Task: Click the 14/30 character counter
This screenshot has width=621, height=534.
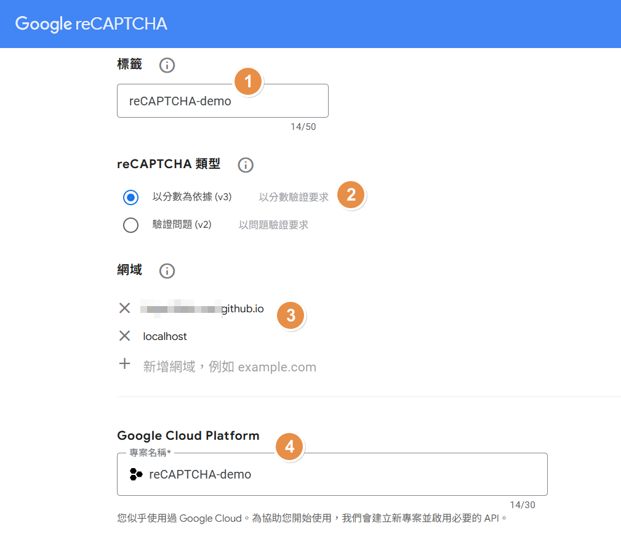Action: (523, 504)
